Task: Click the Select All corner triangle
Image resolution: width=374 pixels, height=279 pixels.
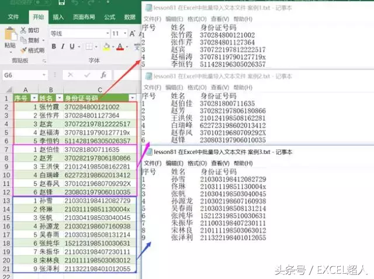Action: [9, 90]
